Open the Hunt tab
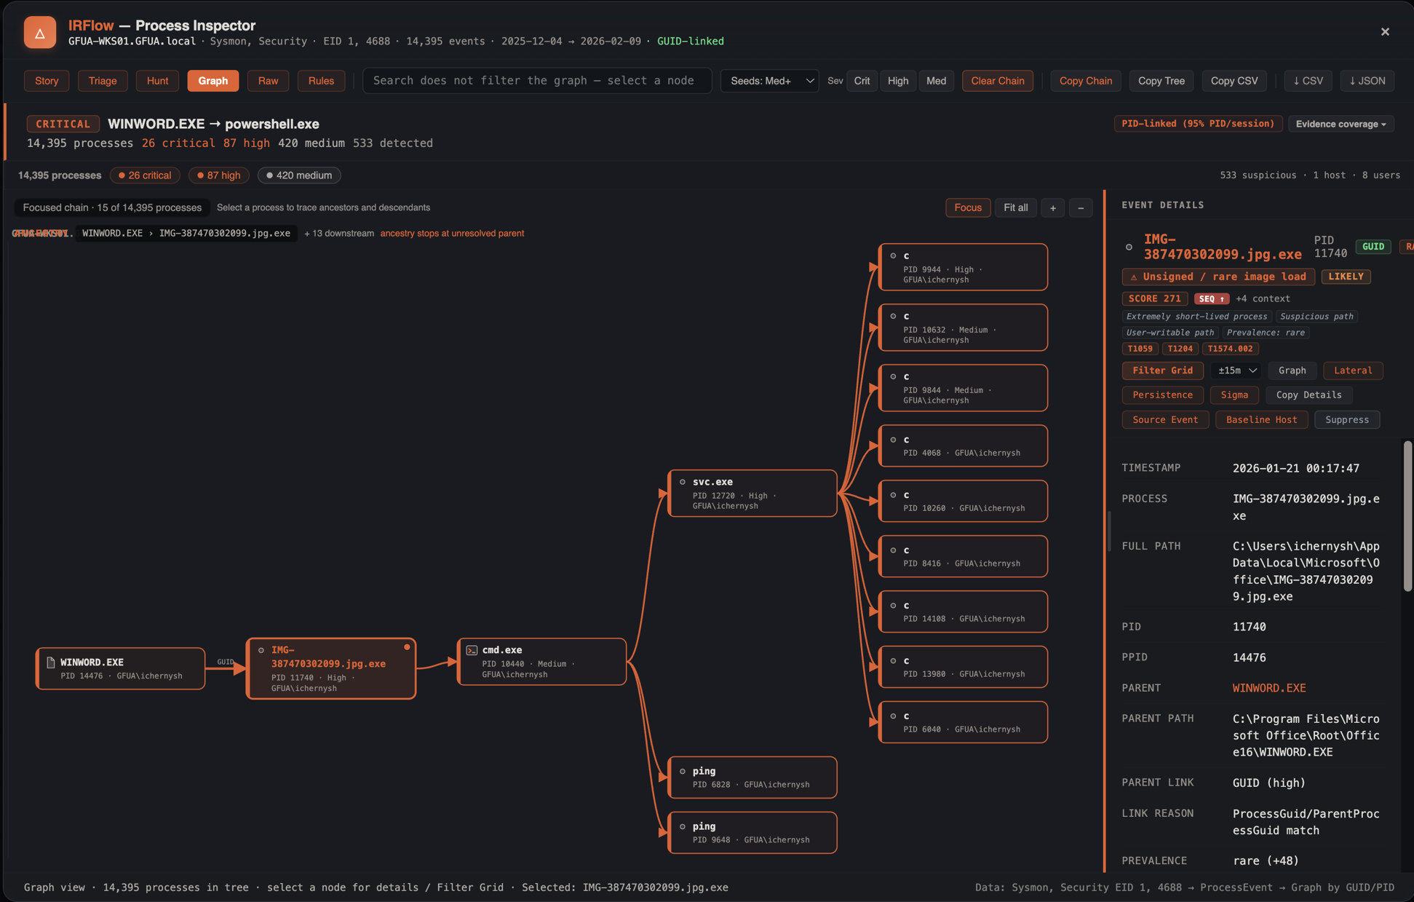Viewport: 1414px width, 902px height. (157, 81)
